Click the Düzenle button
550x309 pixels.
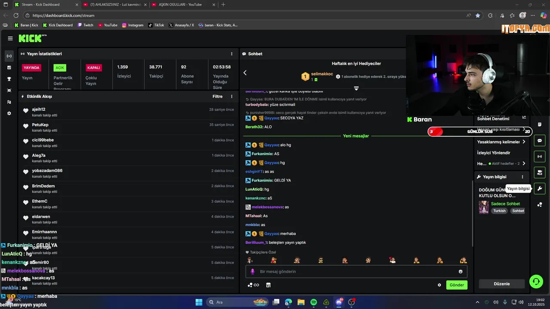pyautogui.click(x=502, y=284)
